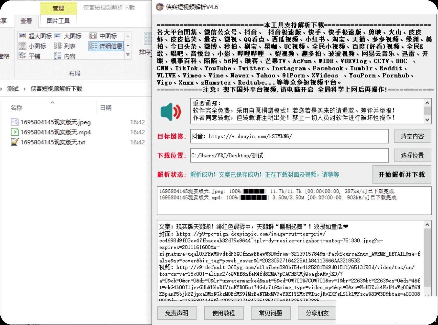This screenshot has height=325, width=438.
Task: Open the View ribbon tab
Action: pos(26,21)
